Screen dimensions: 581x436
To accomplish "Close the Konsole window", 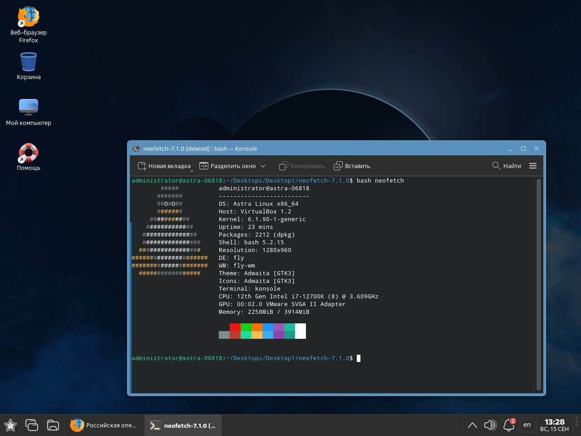I will (x=537, y=149).
